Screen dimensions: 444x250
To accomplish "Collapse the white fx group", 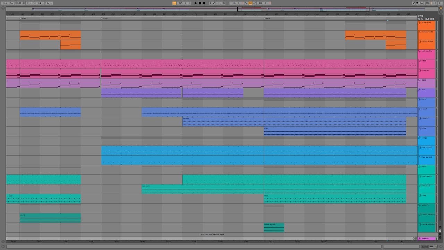I will click(419, 205).
